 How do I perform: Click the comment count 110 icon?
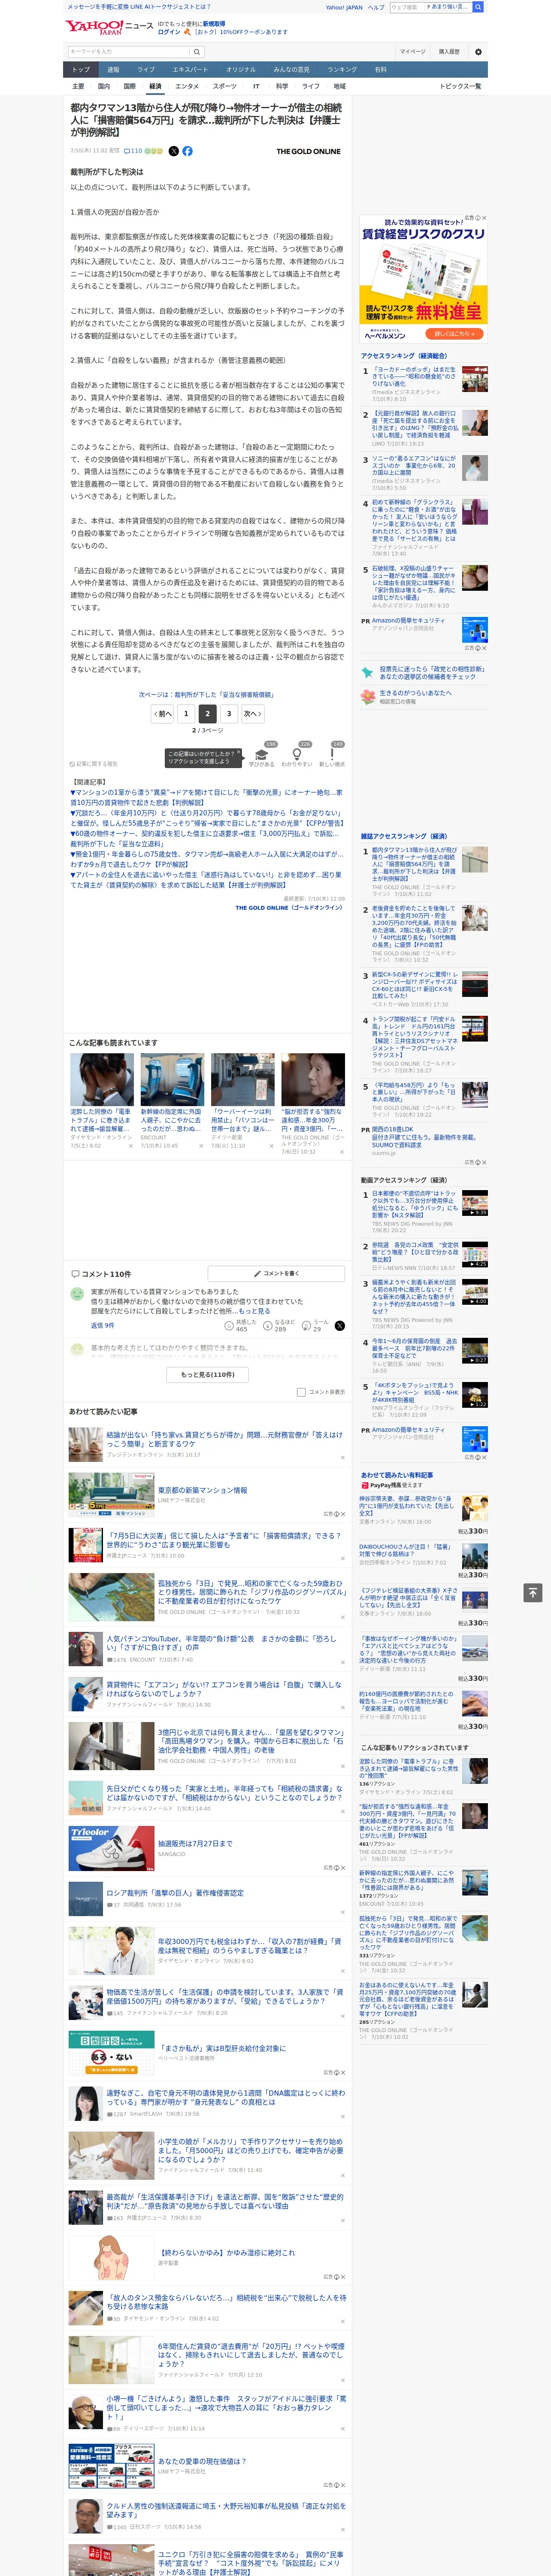point(132,151)
